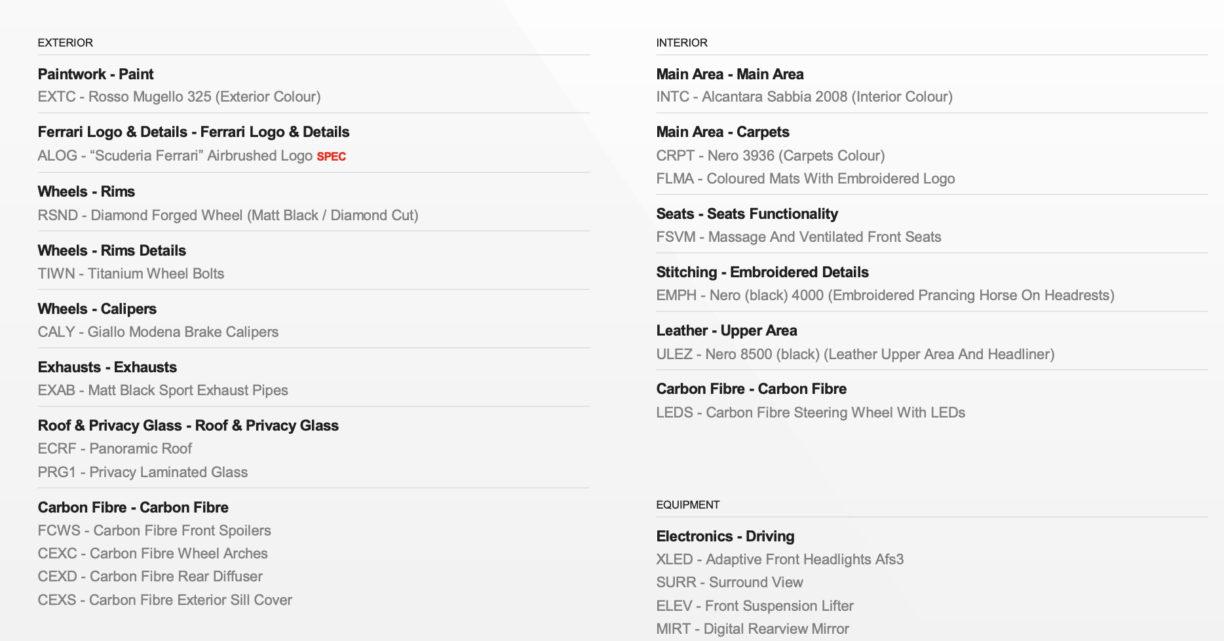Click Digital Rearview Mirror option
The image size is (1224, 641).
[753, 629]
